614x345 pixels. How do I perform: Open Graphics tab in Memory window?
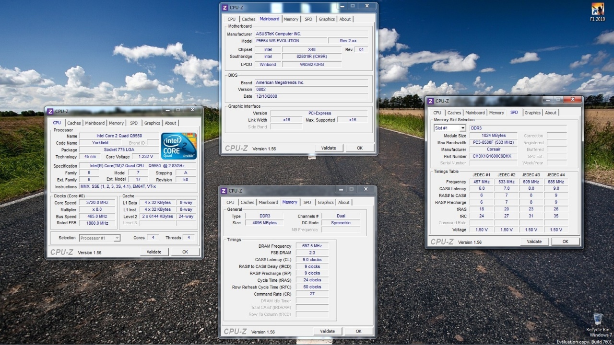(x=325, y=202)
